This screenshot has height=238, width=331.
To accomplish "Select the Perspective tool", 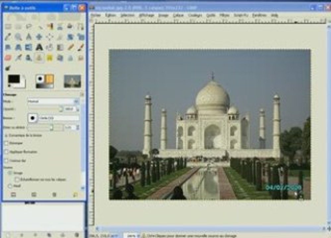I will tap(18, 47).
